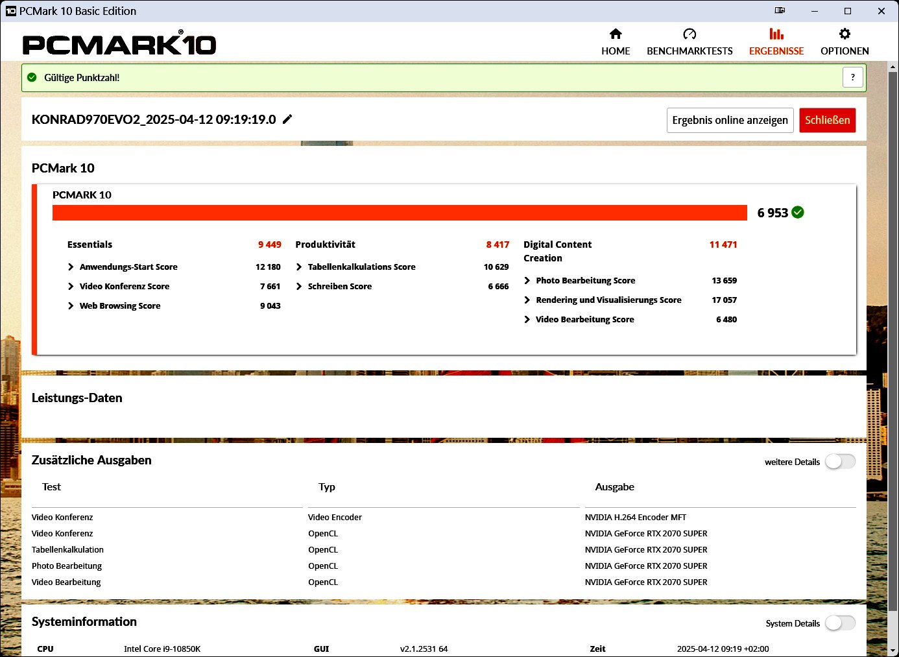Viewport: 899px width, 657px height.
Task: Click Ergebnis online anzeigen button
Action: (730, 120)
